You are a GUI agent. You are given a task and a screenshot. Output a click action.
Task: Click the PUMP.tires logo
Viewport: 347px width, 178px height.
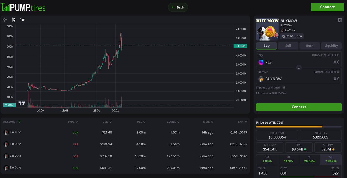point(23,7)
